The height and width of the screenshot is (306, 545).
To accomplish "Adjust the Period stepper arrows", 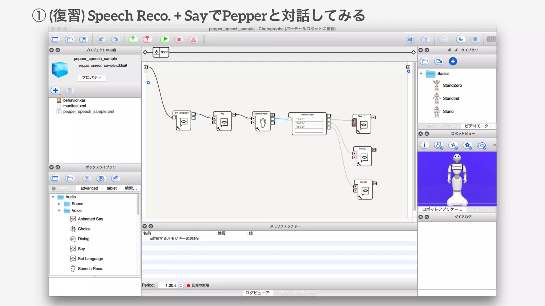I will click(x=181, y=285).
